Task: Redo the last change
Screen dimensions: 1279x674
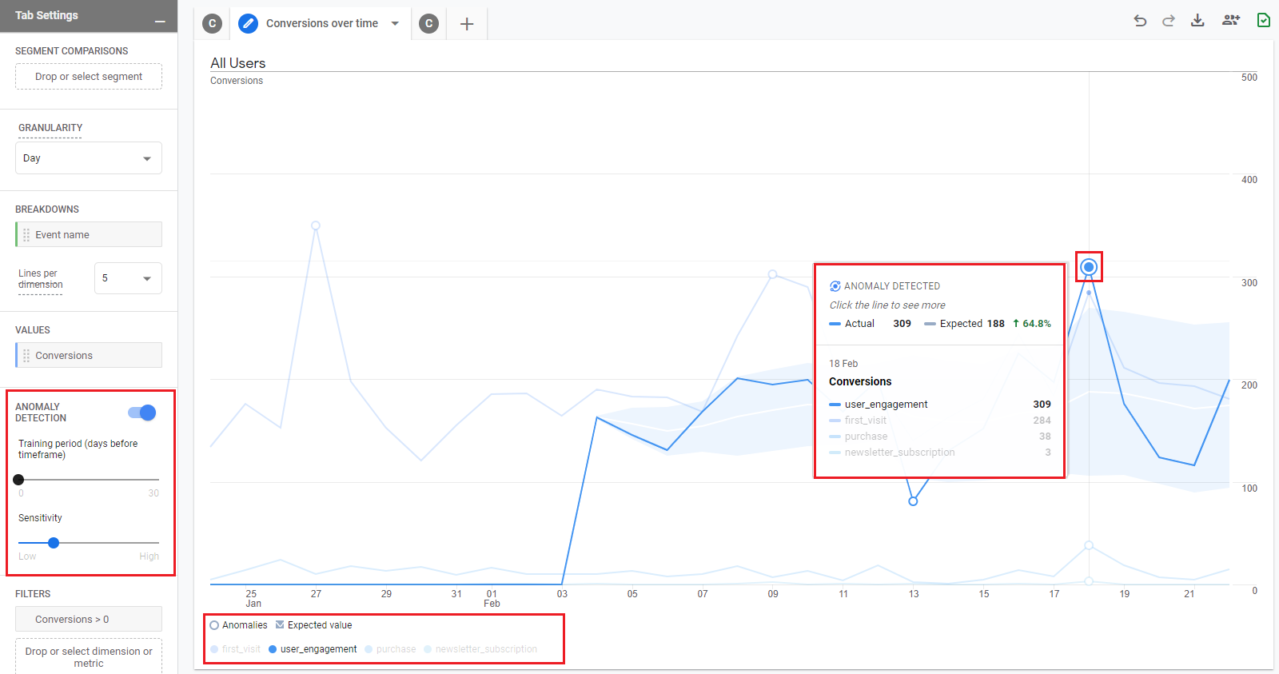Action: (1169, 20)
